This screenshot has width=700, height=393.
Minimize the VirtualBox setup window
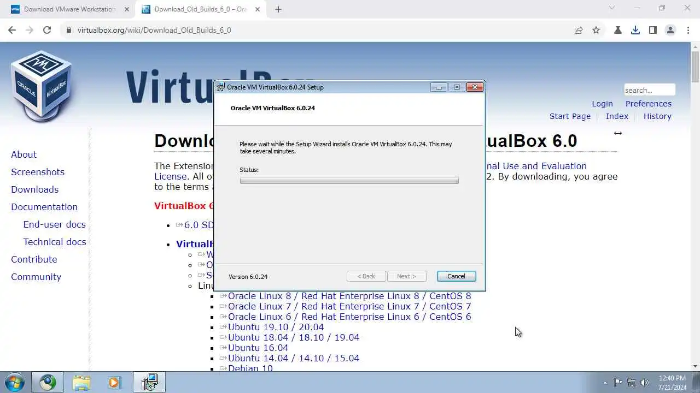tap(439, 87)
